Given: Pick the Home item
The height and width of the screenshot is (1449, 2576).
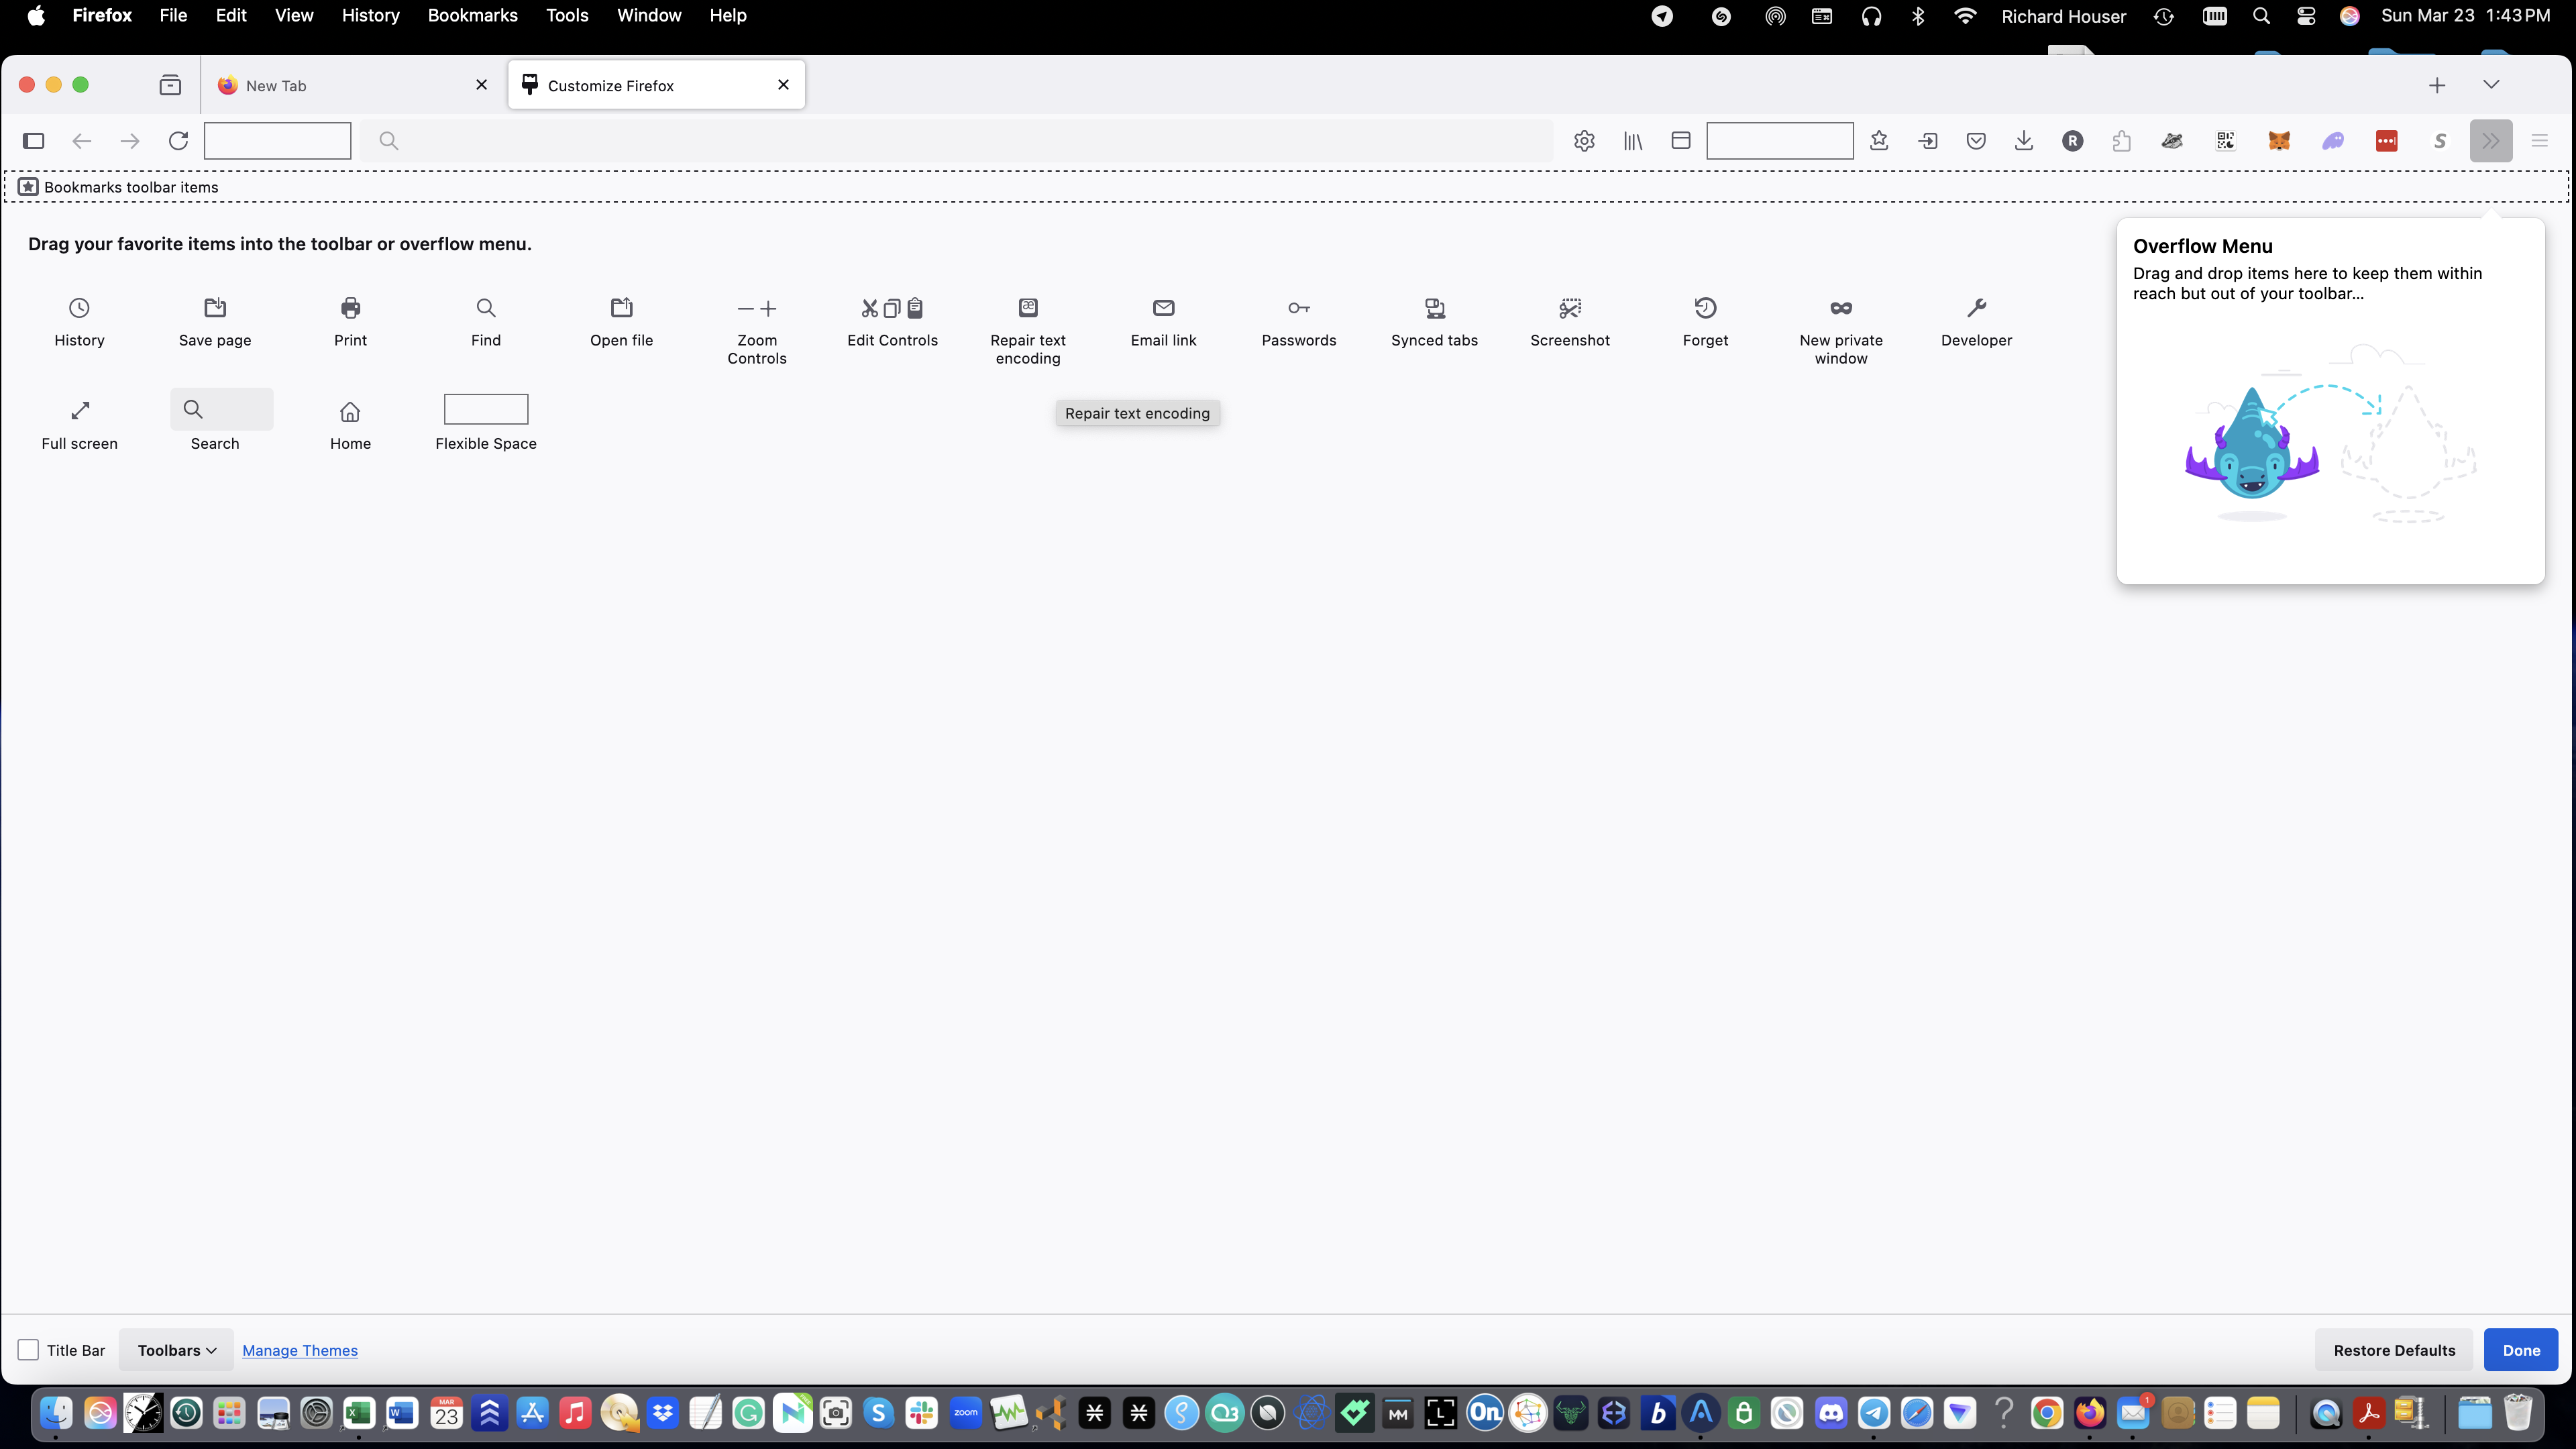Looking at the screenshot, I should click(x=350, y=425).
